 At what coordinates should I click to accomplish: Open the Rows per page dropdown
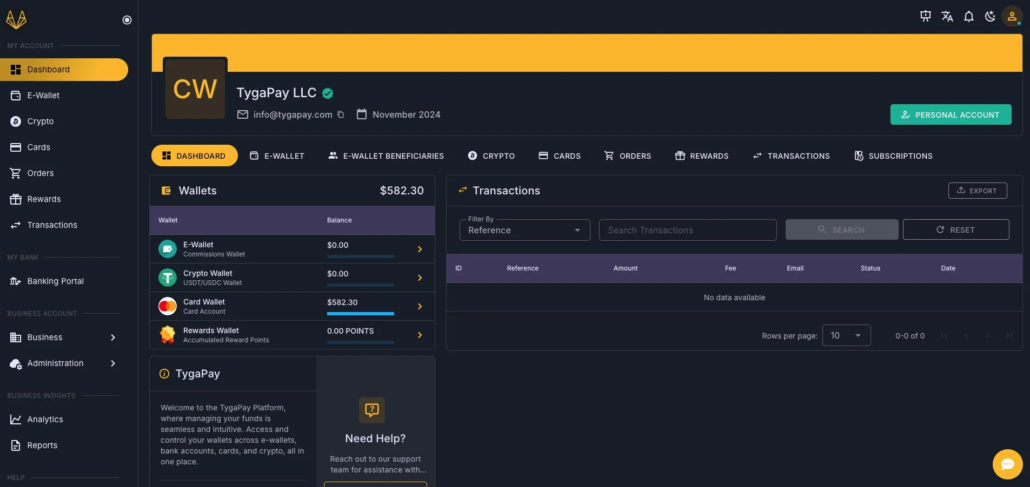point(846,335)
